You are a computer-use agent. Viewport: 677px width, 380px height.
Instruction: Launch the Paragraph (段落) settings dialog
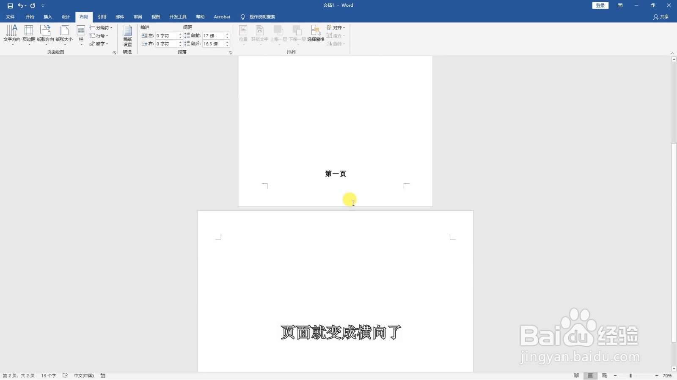[x=230, y=53]
